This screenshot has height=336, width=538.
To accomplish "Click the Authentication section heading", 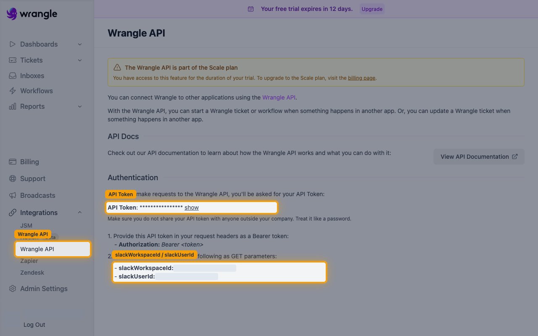I will point(133,177).
